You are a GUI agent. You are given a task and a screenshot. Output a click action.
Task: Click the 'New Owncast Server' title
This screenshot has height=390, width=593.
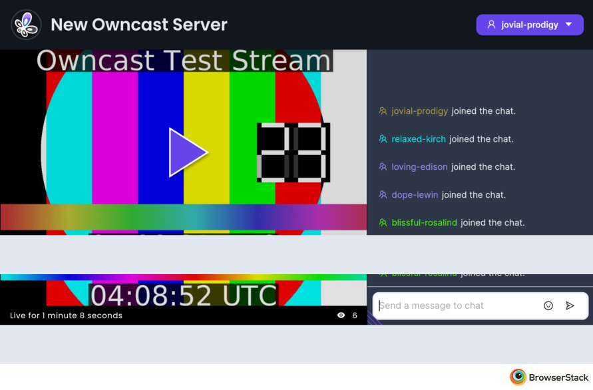point(139,25)
